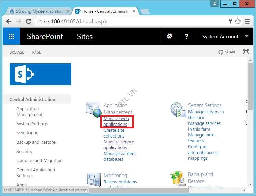
Task: Toggle focus on content icon
Action: [x=246, y=52]
